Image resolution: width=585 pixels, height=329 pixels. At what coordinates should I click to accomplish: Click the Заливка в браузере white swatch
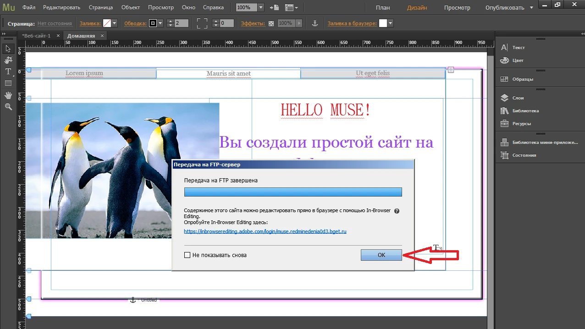(x=383, y=23)
